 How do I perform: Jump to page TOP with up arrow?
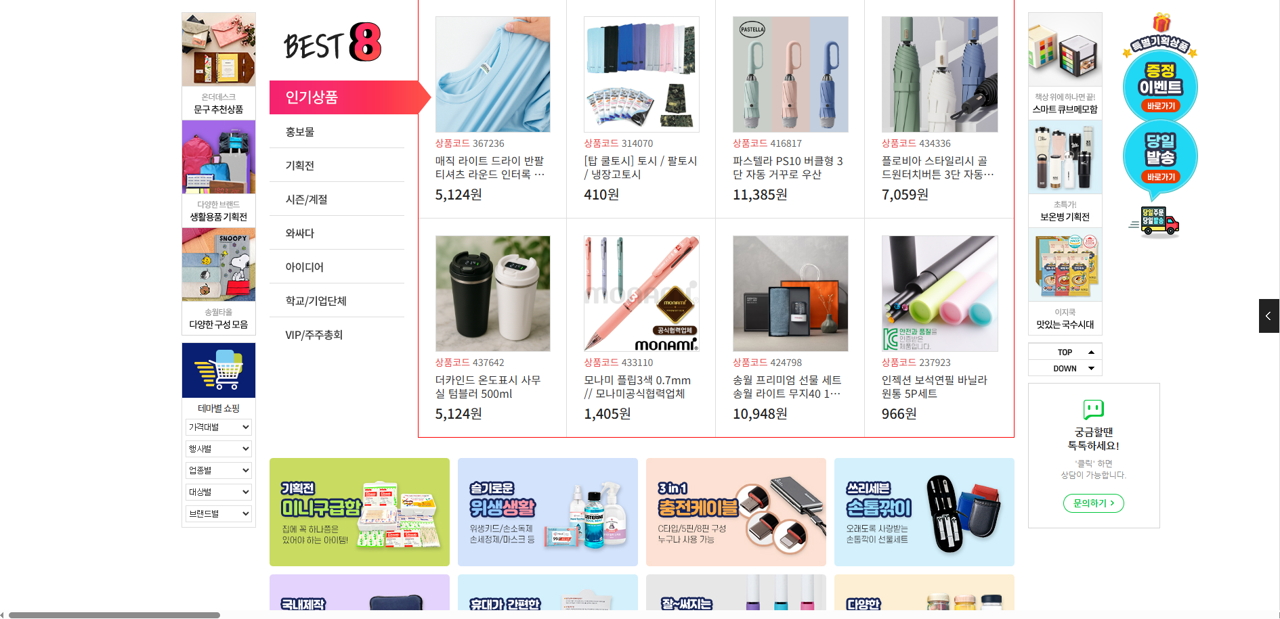[1065, 352]
